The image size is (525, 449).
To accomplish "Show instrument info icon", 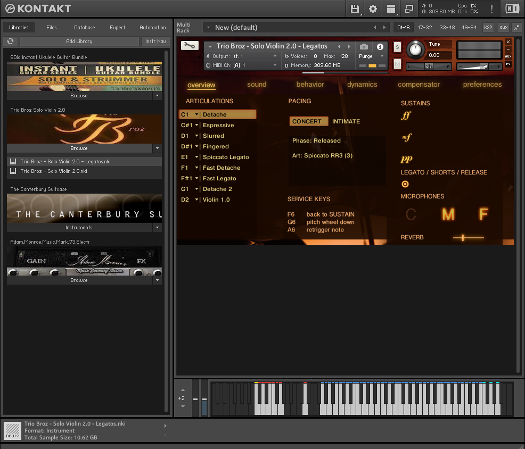I will click(380, 46).
